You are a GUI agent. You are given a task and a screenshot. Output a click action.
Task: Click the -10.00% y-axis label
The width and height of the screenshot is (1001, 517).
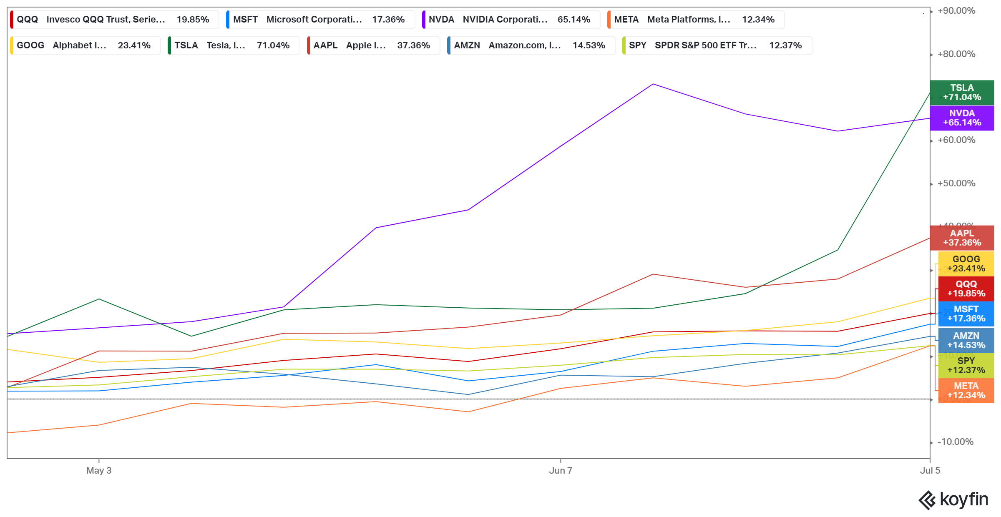pyautogui.click(x=956, y=442)
